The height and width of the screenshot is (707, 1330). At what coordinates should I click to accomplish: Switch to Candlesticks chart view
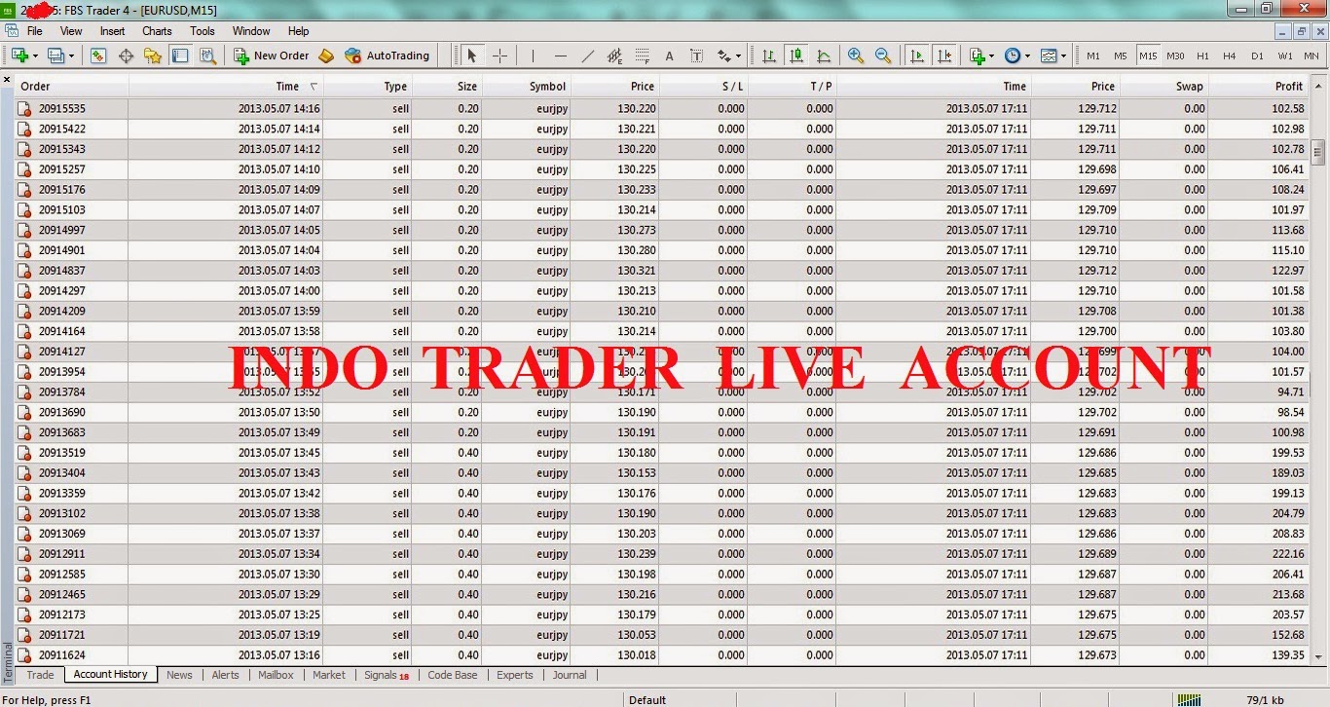pos(796,56)
